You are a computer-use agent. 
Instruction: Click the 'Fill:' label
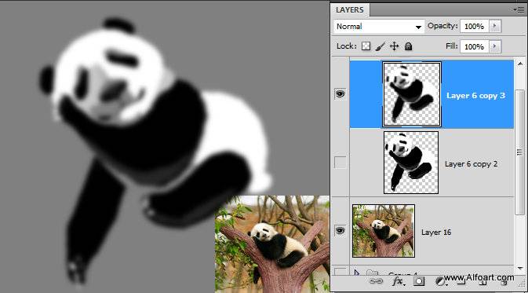click(x=452, y=46)
